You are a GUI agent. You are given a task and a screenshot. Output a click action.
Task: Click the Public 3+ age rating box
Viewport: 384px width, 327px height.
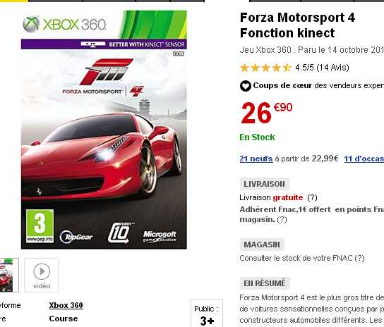(x=207, y=314)
